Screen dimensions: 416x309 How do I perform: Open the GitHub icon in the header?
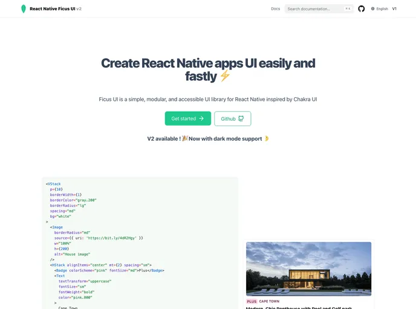[x=361, y=8]
